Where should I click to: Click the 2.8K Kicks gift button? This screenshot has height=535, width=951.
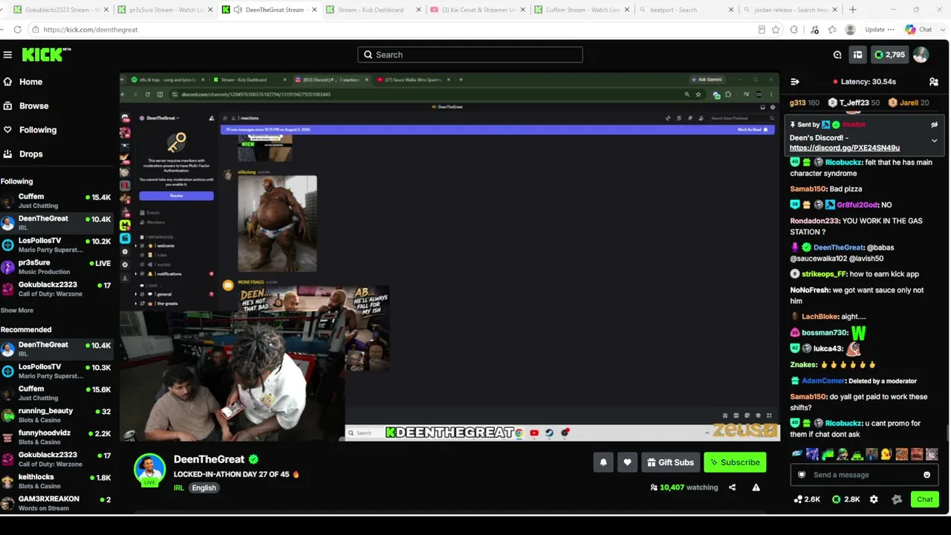(x=846, y=499)
